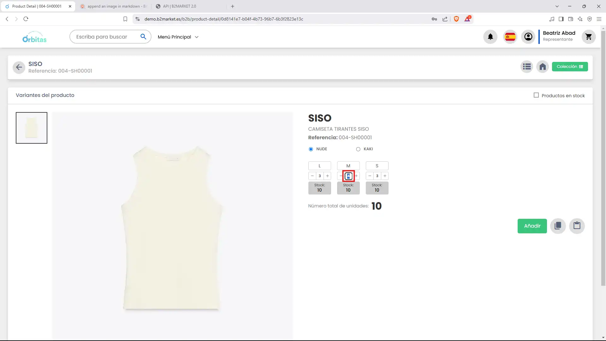
Task: Expand the Menú Principal dropdown
Action: 178,37
